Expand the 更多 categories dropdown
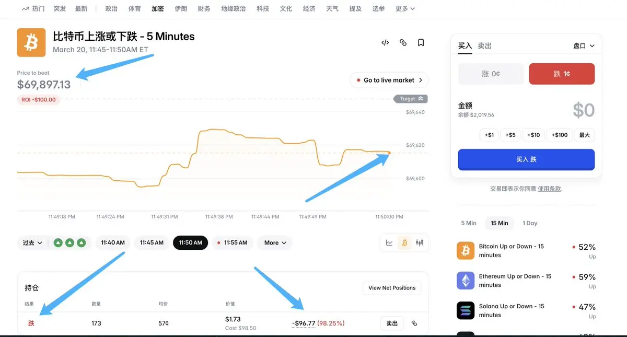This screenshot has height=337, width=627. [405, 9]
